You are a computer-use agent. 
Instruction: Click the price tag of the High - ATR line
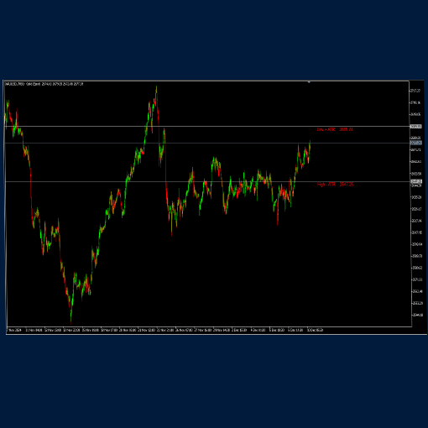(x=415, y=181)
